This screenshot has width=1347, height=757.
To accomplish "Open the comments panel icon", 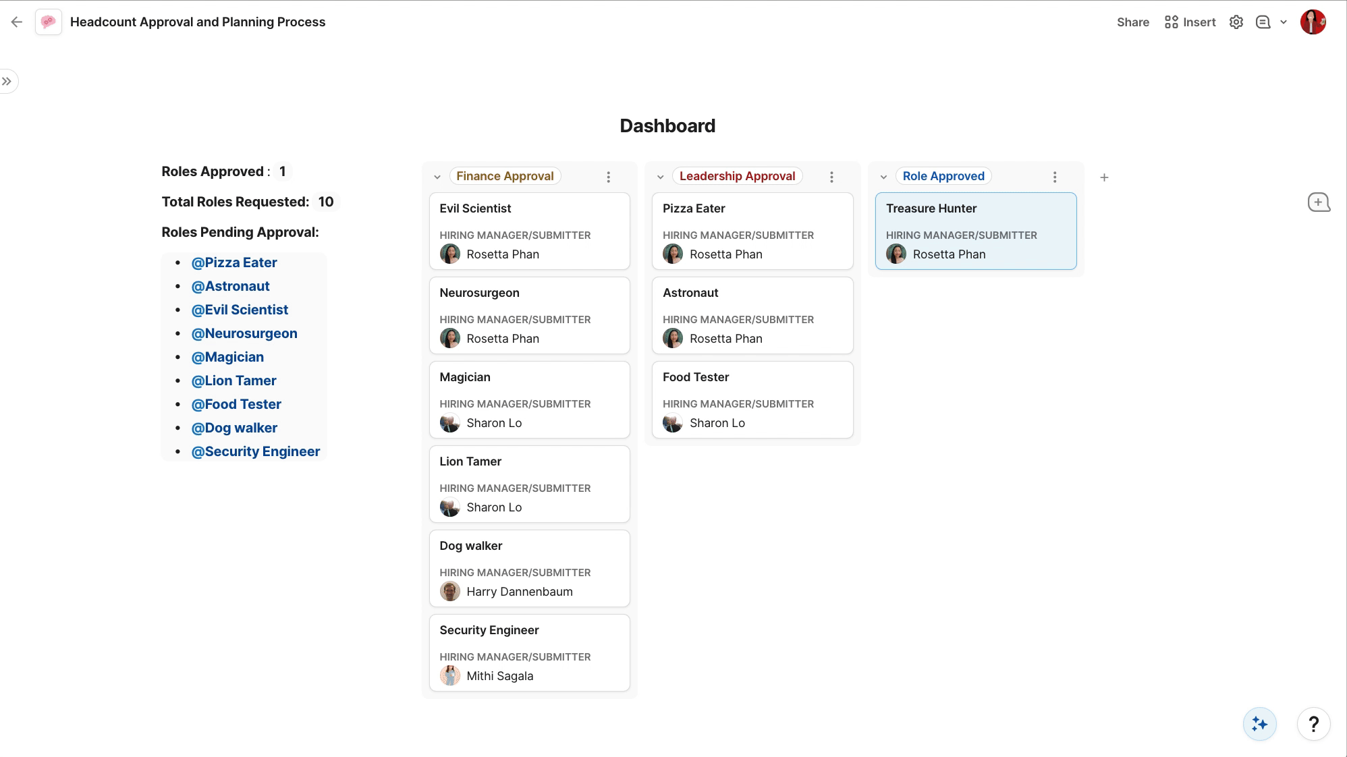I will (x=1263, y=22).
